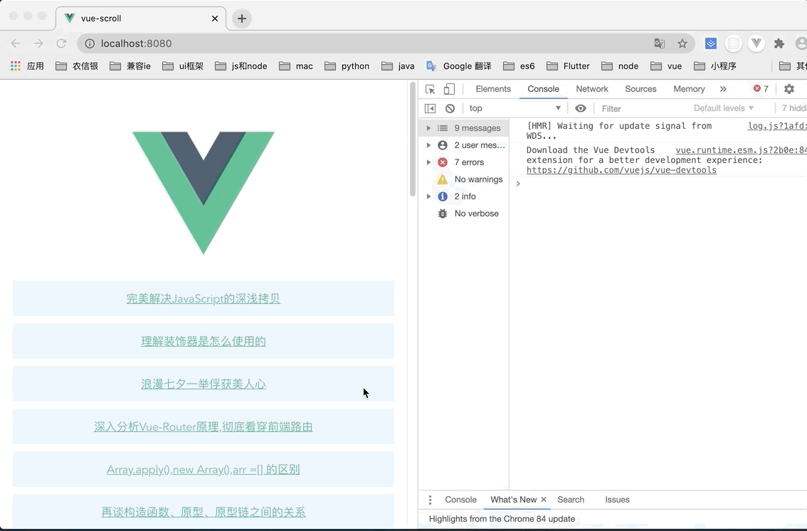Click the console Filter input field
The height and width of the screenshot is (531, 807).
point(643,109)
